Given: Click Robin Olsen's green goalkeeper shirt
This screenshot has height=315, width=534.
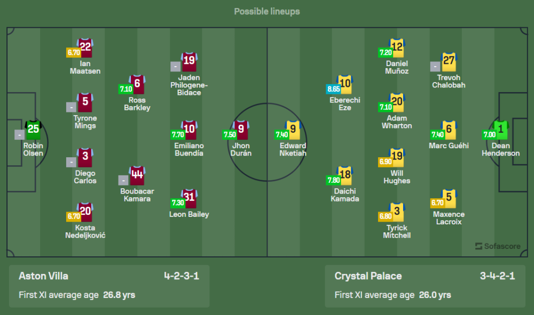Looking at the screenshot, I should click(33, 129).
